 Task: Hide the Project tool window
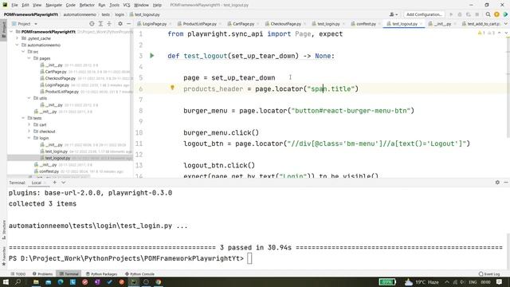pos(129,24)
